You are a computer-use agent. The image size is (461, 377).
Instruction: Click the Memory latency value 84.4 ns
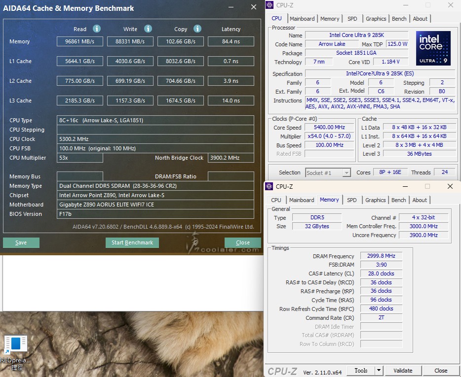pos(231,41)
